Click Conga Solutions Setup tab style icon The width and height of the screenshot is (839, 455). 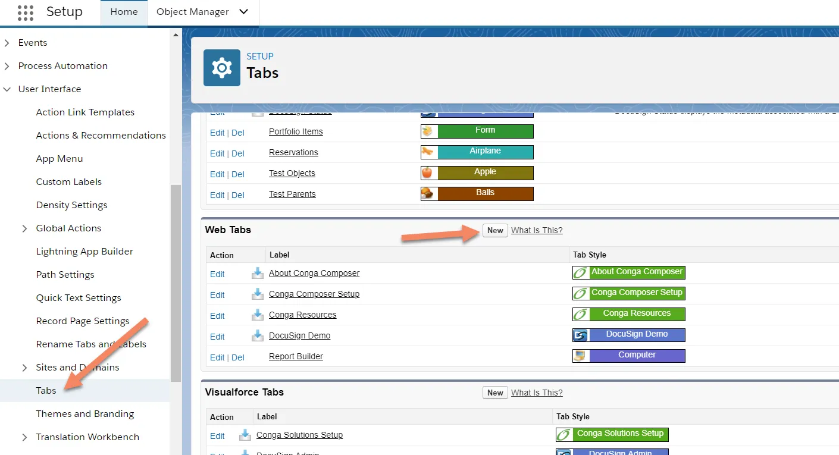point(564,434)
